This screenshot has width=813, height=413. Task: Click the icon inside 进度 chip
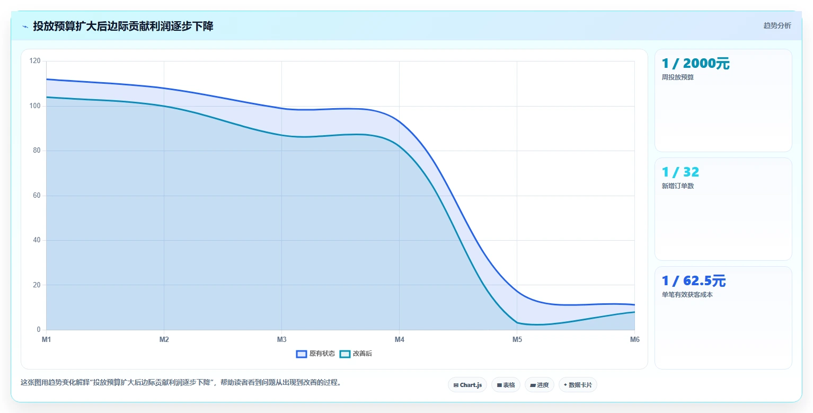533,385
